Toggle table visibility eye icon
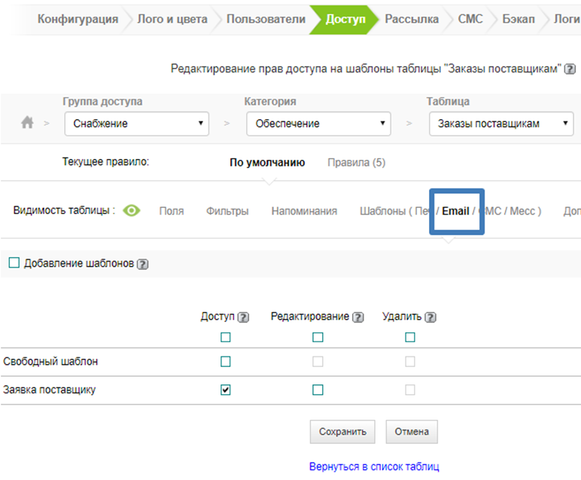 (x=132, y=211)
